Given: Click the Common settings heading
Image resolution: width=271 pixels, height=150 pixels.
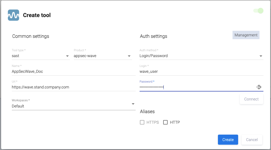Looking at the screenshot, I should (31, 36).
